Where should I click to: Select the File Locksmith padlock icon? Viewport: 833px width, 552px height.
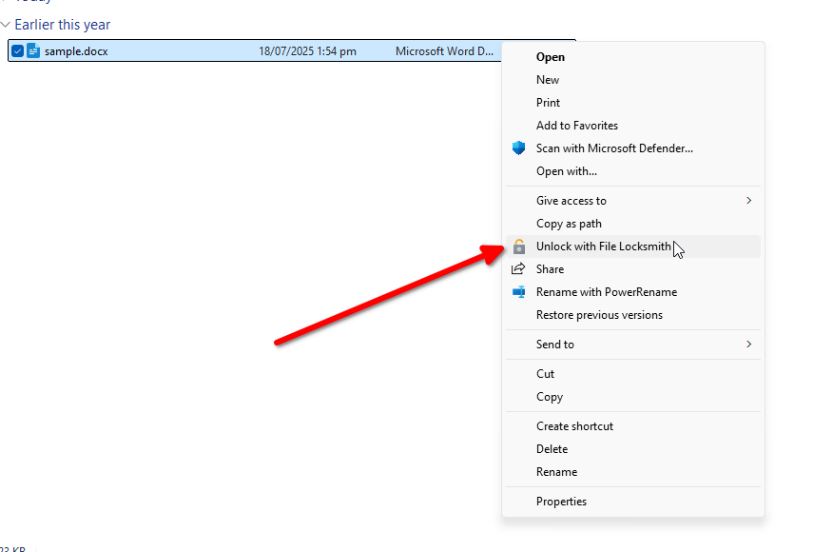pyautogui.click(x=518, y=246)
